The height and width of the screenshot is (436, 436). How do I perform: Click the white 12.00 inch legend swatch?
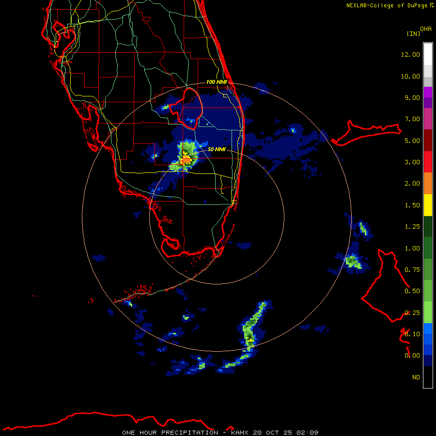tap(428, 54)
